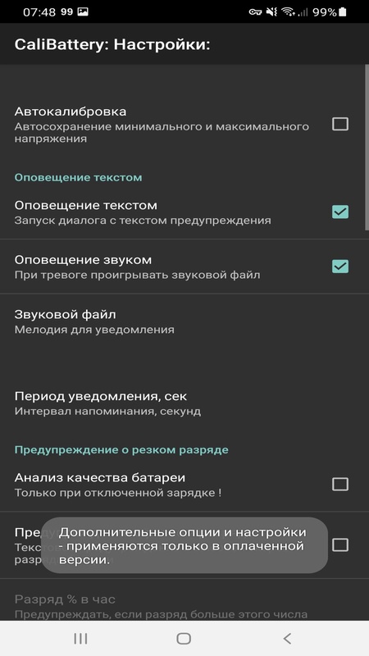Tap the Android home button
Image resolution: width=369 pixels, height=656 pixels.
coord(184,639)
